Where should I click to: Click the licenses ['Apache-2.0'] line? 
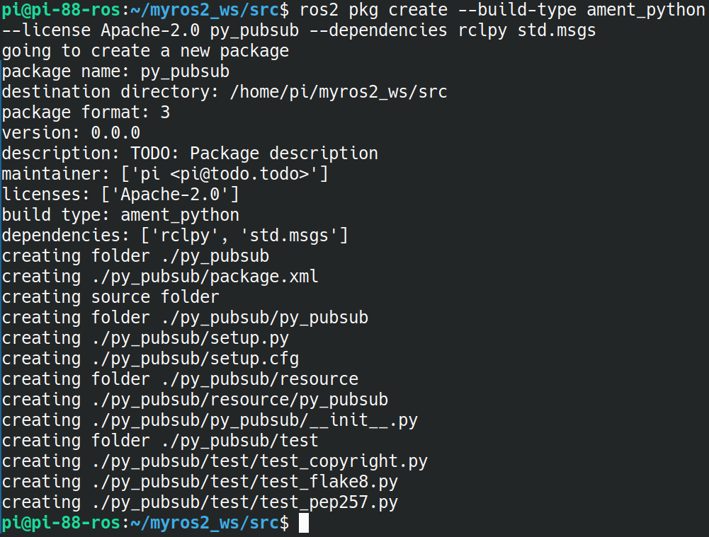pos(120,194)
